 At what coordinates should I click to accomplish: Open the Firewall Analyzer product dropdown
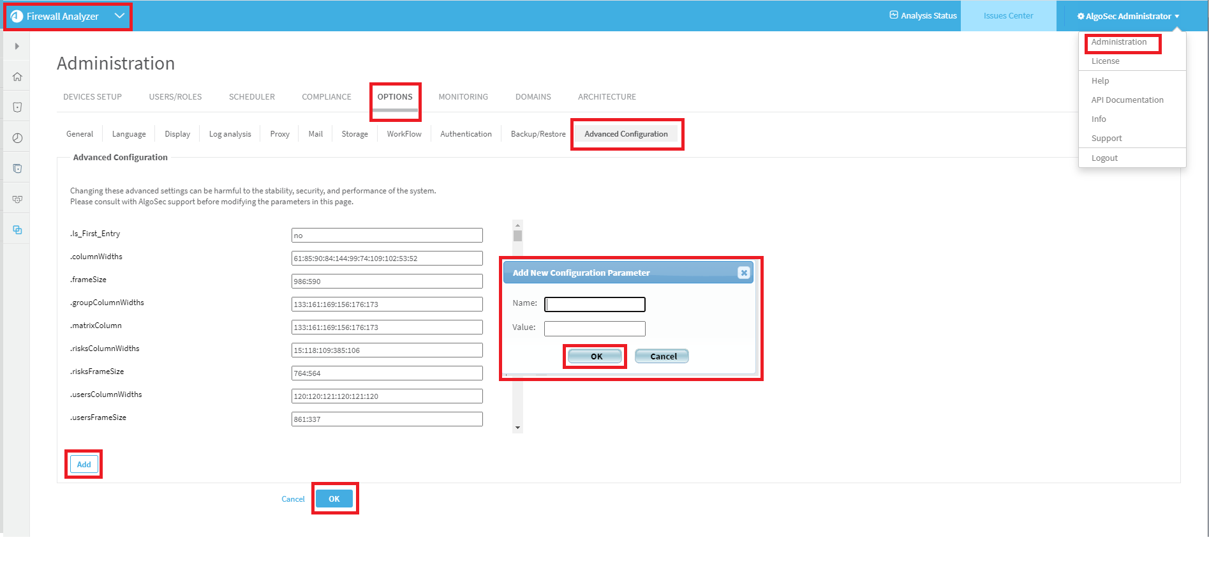point(119,16)
